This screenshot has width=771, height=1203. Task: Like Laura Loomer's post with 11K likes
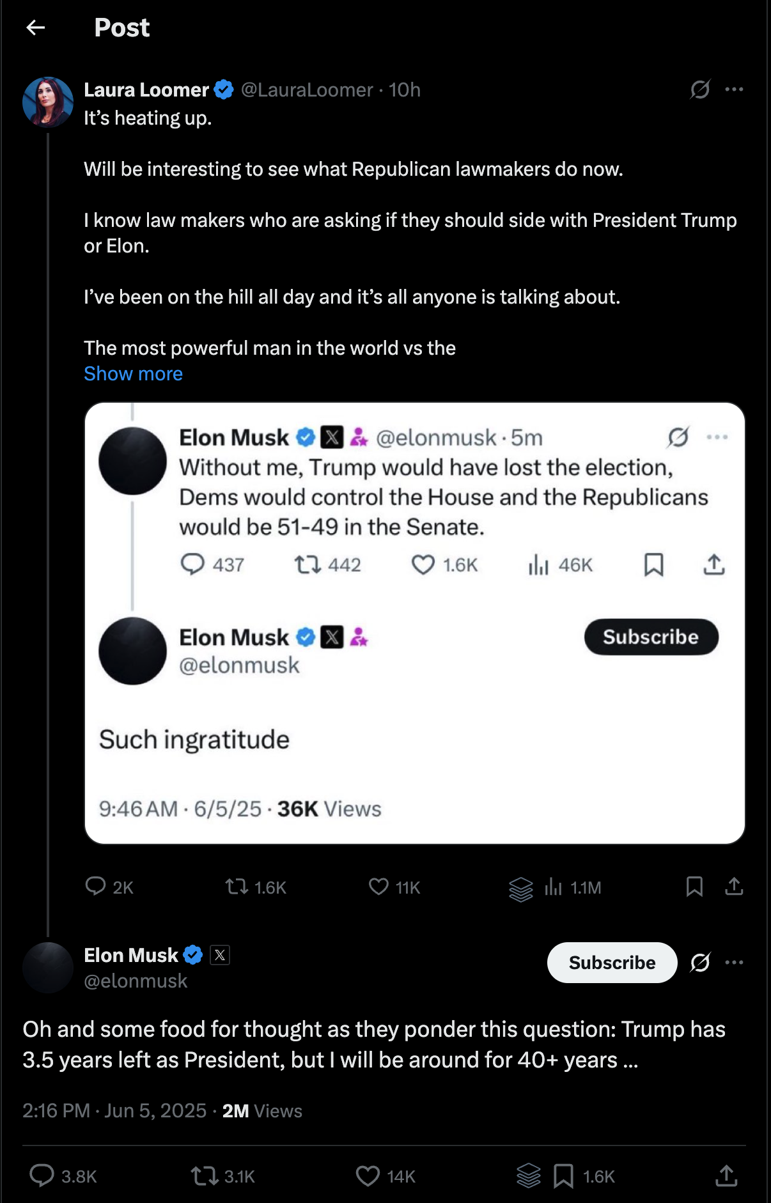(x=379, y=887)
